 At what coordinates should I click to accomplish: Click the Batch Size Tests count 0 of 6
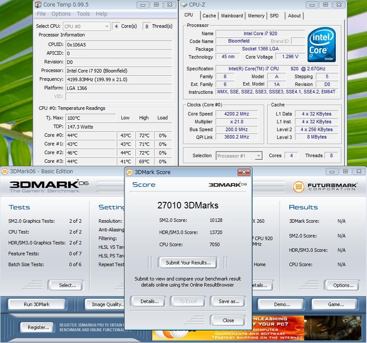(x=75, y=264)
